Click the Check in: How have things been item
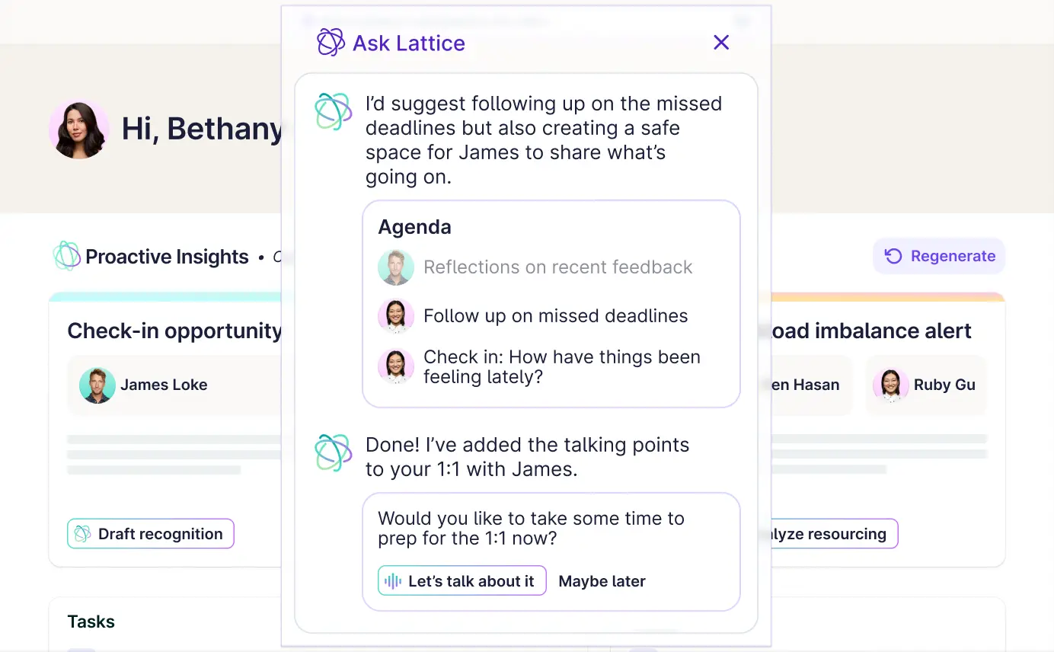 pyautogui.click(x=561, y=366)
